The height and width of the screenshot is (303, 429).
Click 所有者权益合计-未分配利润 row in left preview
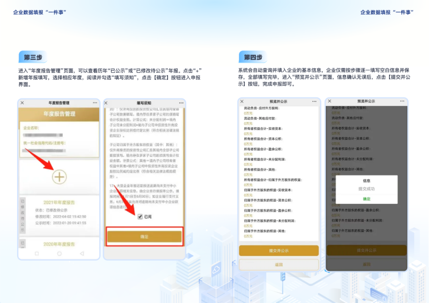pos(265,159)
